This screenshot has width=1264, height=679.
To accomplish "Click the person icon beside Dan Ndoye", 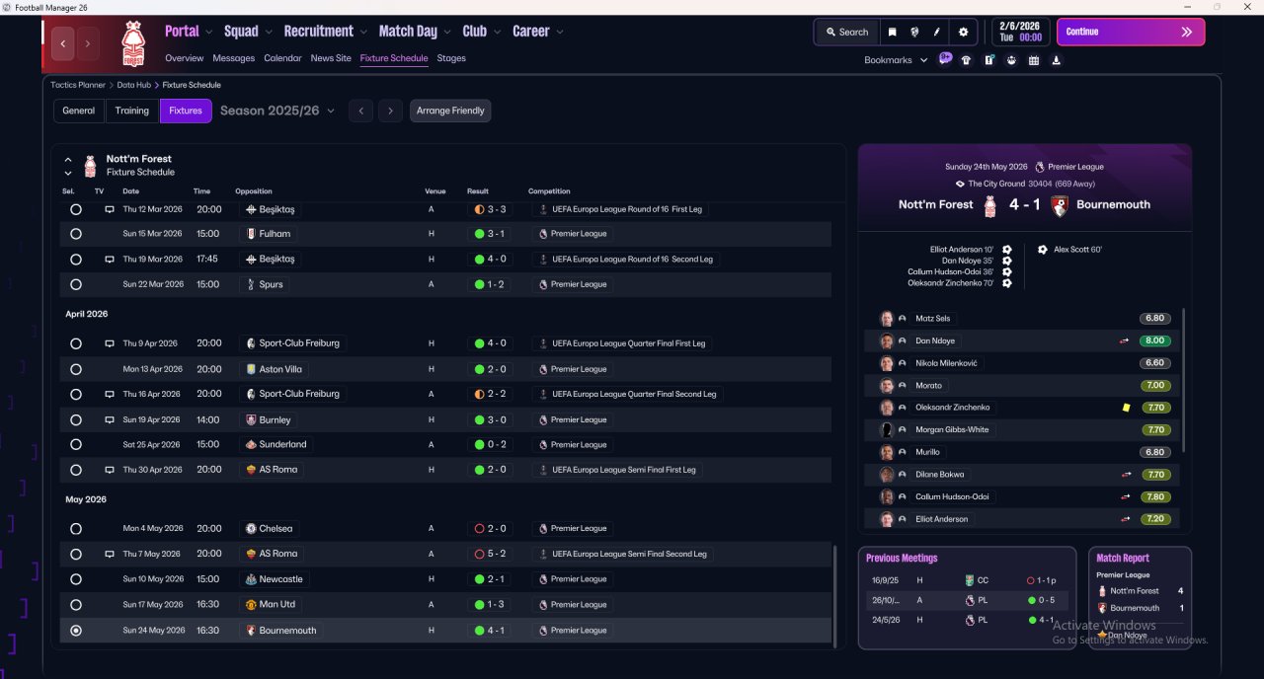I will pos(903,341).
